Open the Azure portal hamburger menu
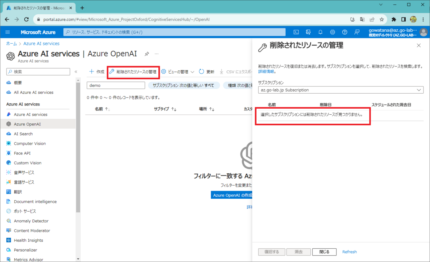 click(x=8, y=32)
